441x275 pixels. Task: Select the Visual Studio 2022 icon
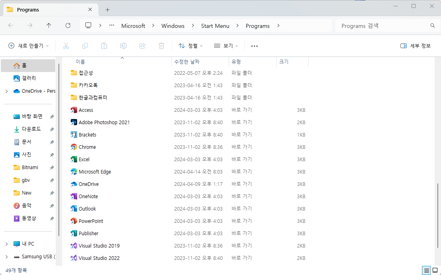74,258
